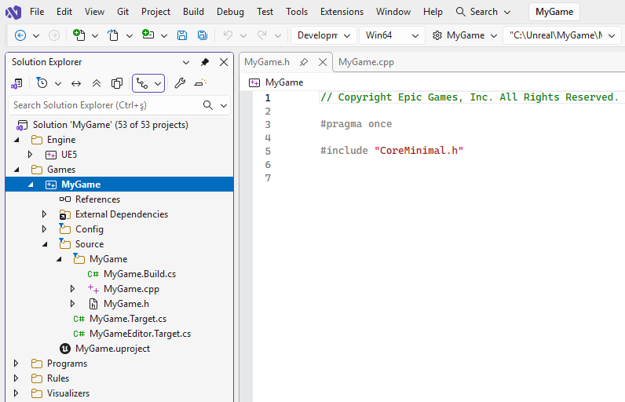Click the Search button in title bar
The width and height of the screenshot is (625, 402).
tap(483, 12)
